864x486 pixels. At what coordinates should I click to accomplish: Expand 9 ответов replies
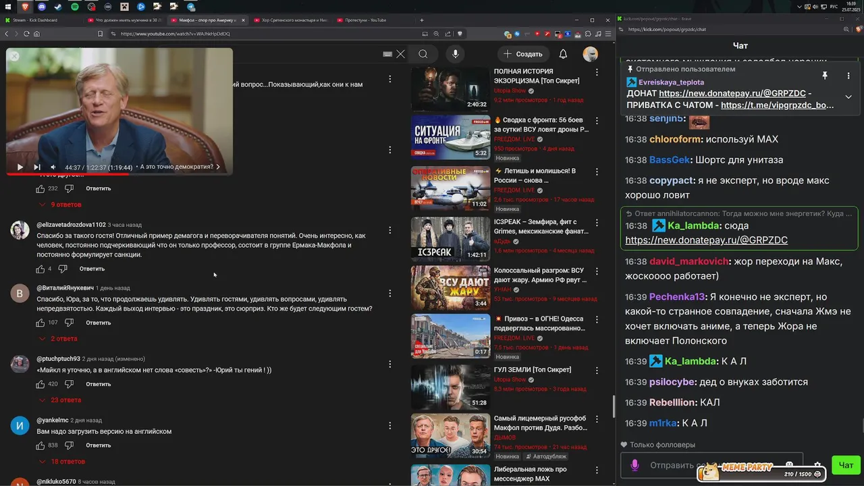click(61, 205)
